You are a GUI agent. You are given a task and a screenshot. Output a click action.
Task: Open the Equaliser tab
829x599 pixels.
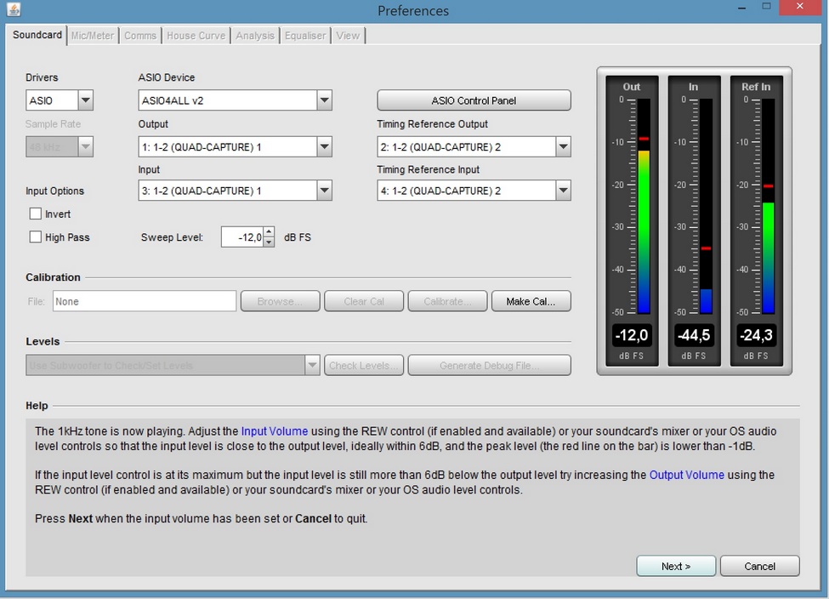click(305, 36)
